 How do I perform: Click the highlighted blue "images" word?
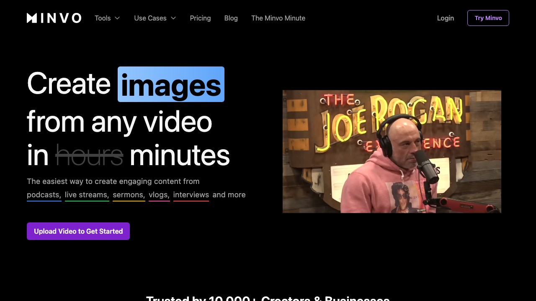pos(171,84)
